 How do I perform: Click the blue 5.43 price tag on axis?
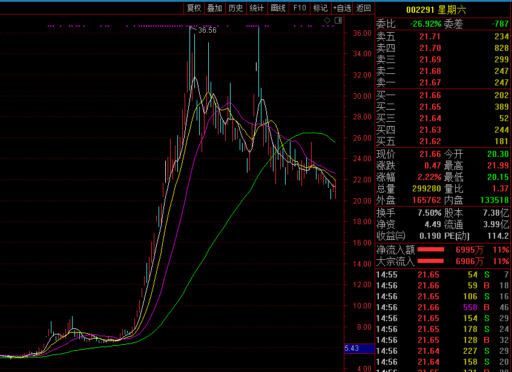coord(352,348)
